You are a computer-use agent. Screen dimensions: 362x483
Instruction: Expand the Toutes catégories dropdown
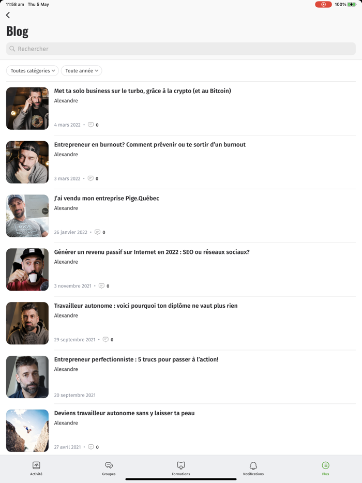pyautogui.click(x=33, y=70)
